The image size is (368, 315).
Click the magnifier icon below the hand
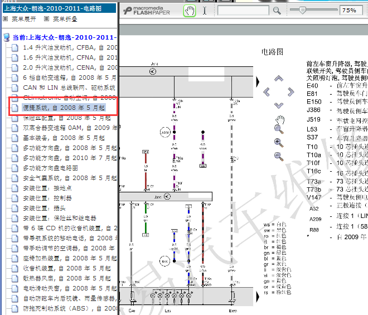click(x=279, y=129)
